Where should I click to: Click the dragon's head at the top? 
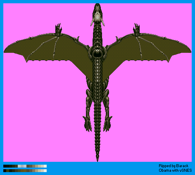(x=97, y=14)
